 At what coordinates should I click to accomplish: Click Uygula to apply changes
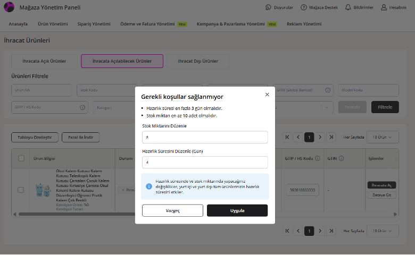click(x=237, y=210)
